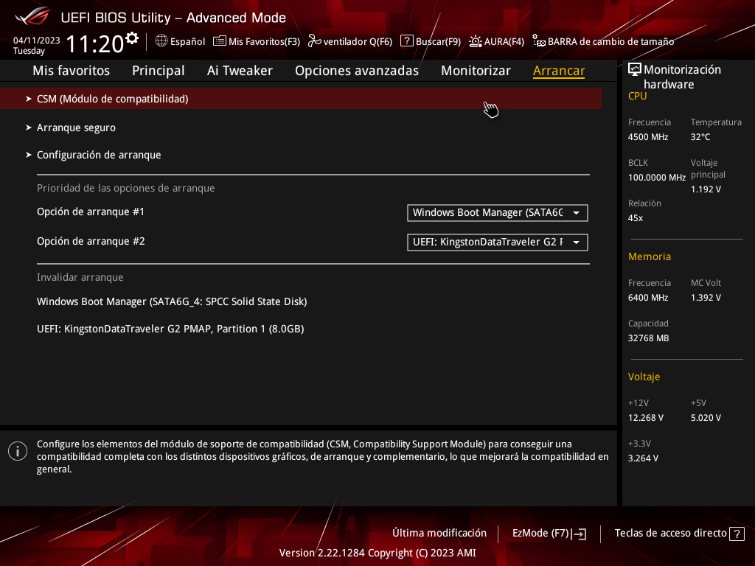Open Opciones avanzadas tab

[357, 71]
